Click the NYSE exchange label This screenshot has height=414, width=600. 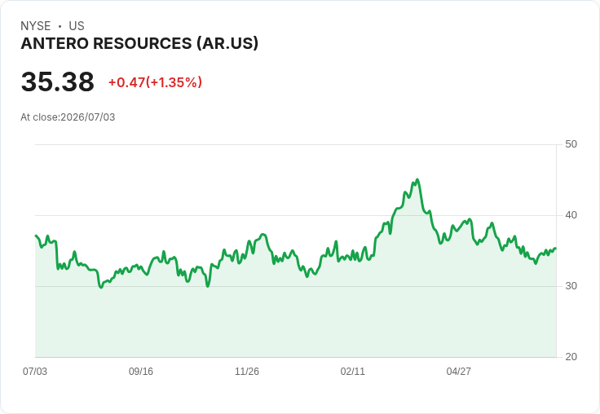[x=36, y=26]
